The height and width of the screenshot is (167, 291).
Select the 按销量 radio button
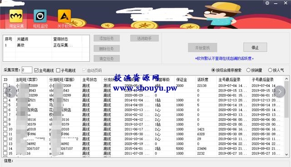(248, 70)
